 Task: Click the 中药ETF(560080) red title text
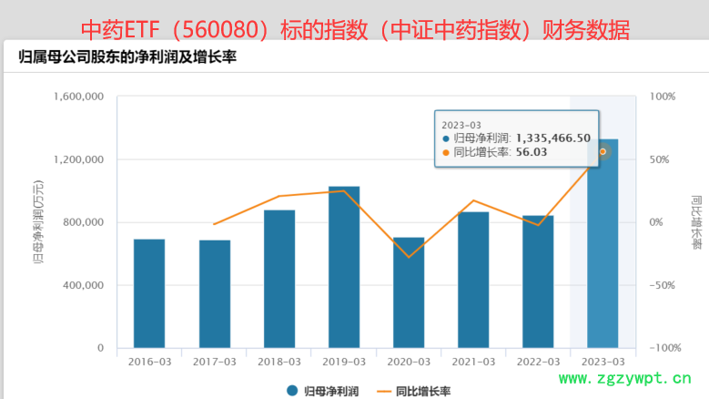point(356,30)
